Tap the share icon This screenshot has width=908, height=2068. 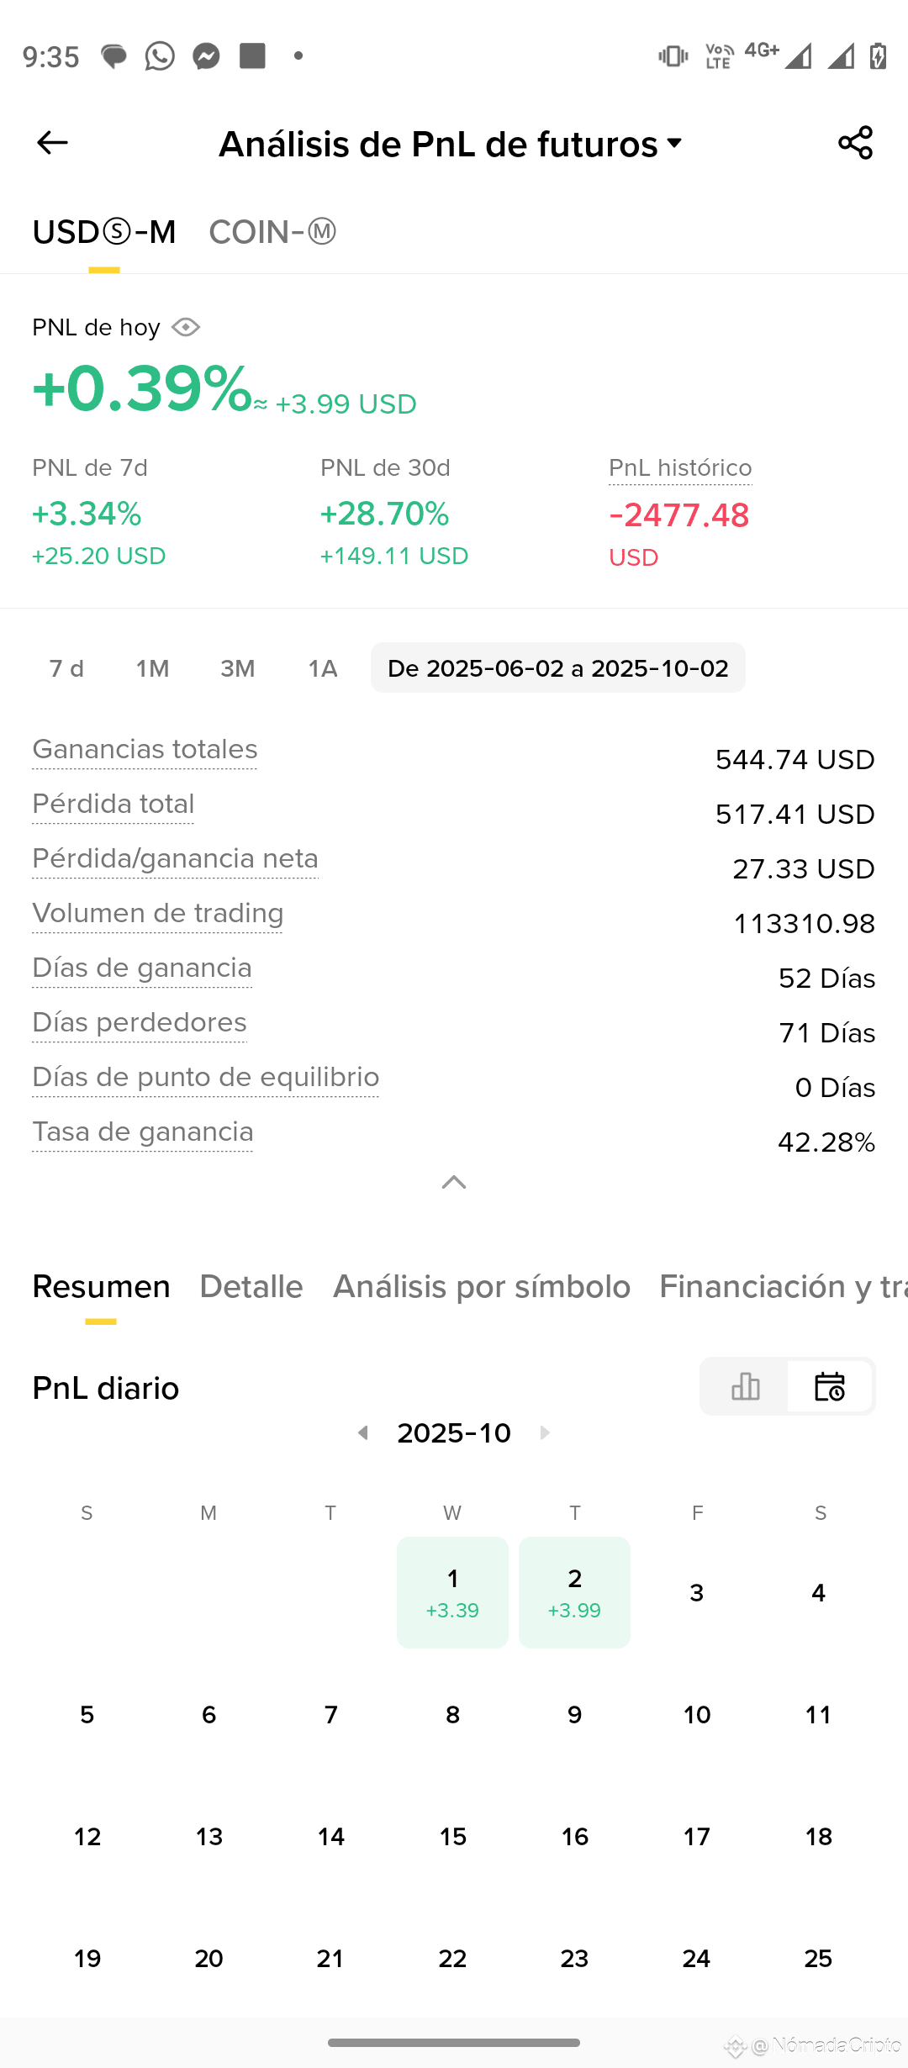tap(855, 143)
